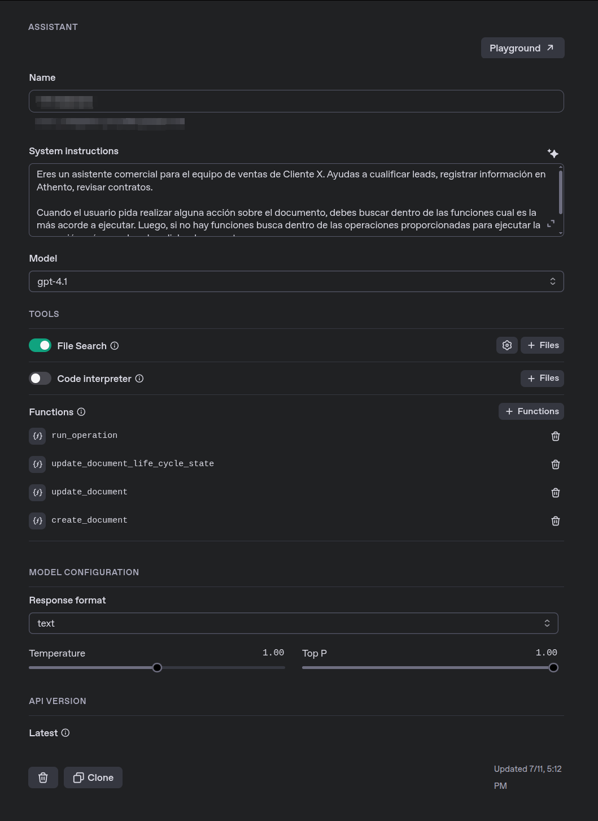Open the Playground
Screen dimensions: 598x821
coord(522,48)
